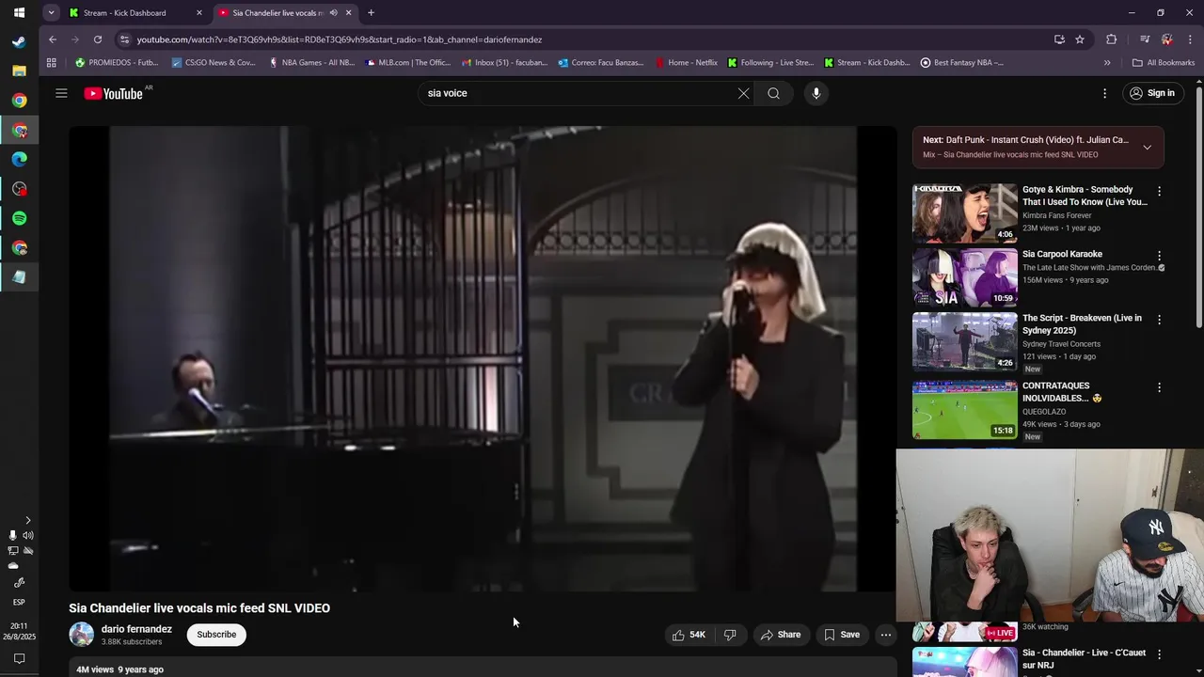This screenshot has height=677, width=1204.
Task: Open Chrome three-dot main menu
Action: pos(1191,39)
